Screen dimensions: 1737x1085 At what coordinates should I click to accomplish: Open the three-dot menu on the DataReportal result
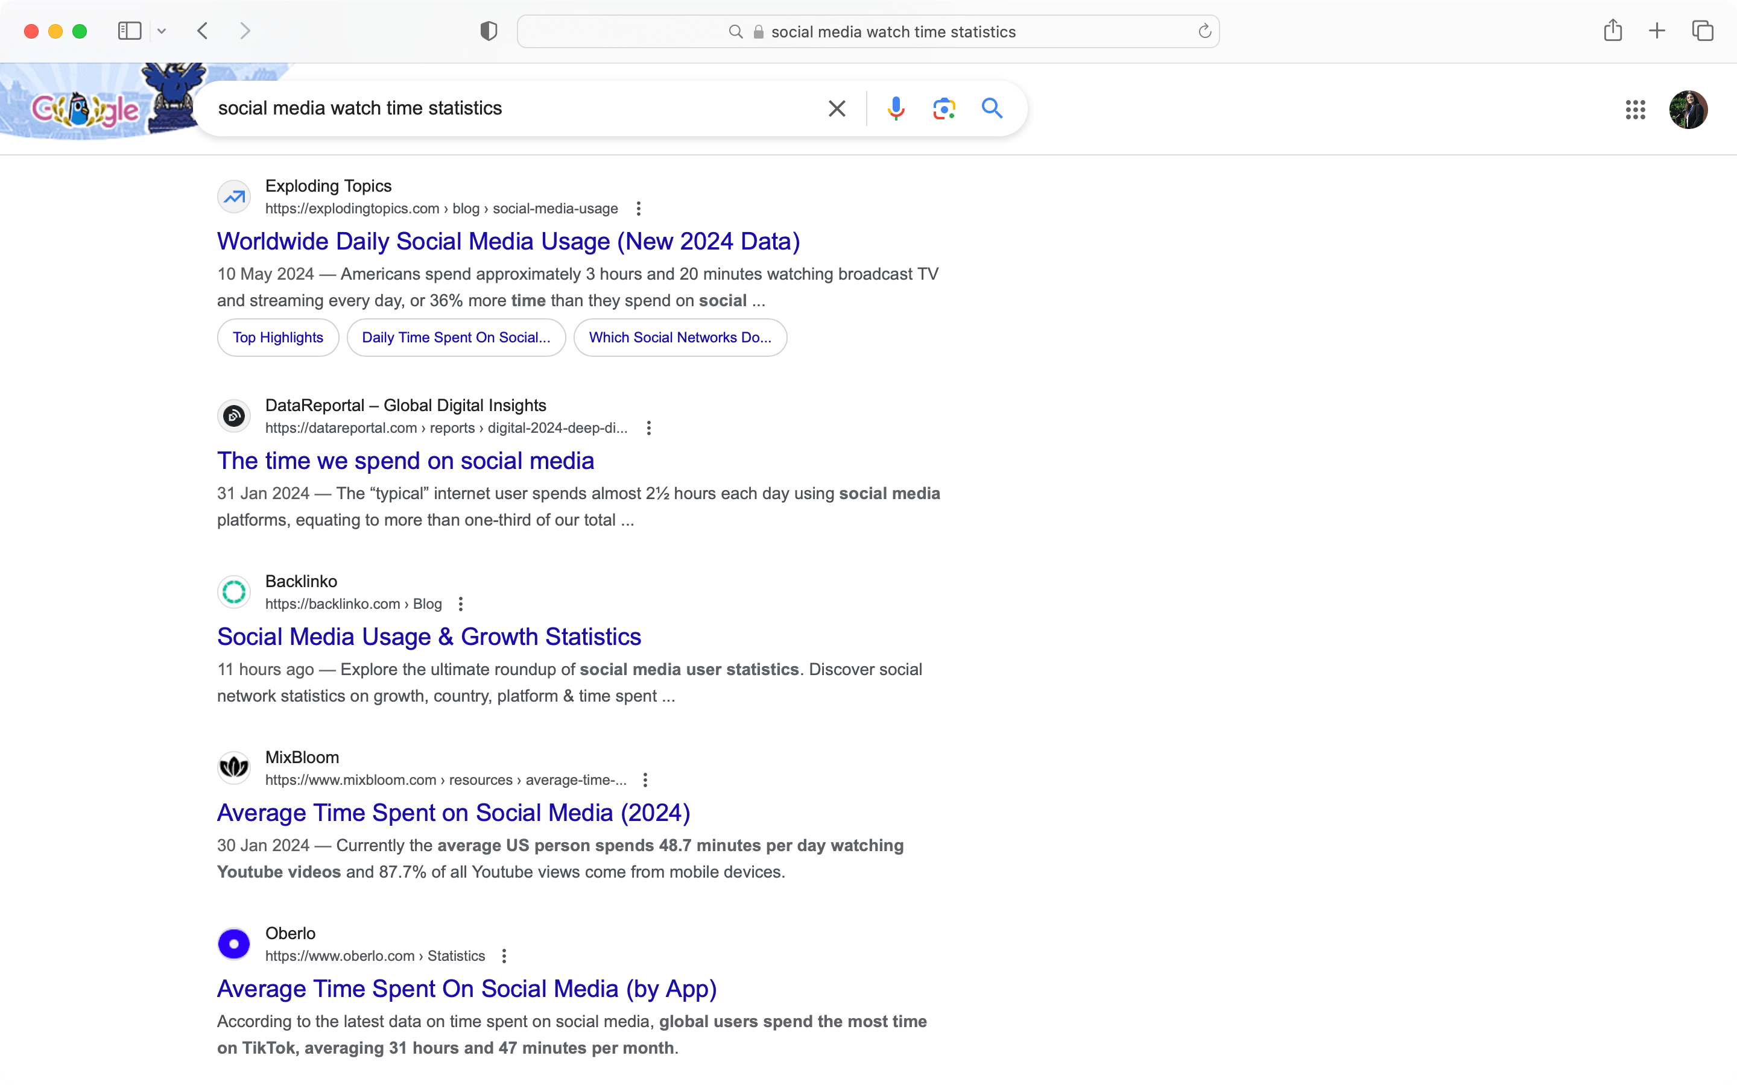coord(649,427)
